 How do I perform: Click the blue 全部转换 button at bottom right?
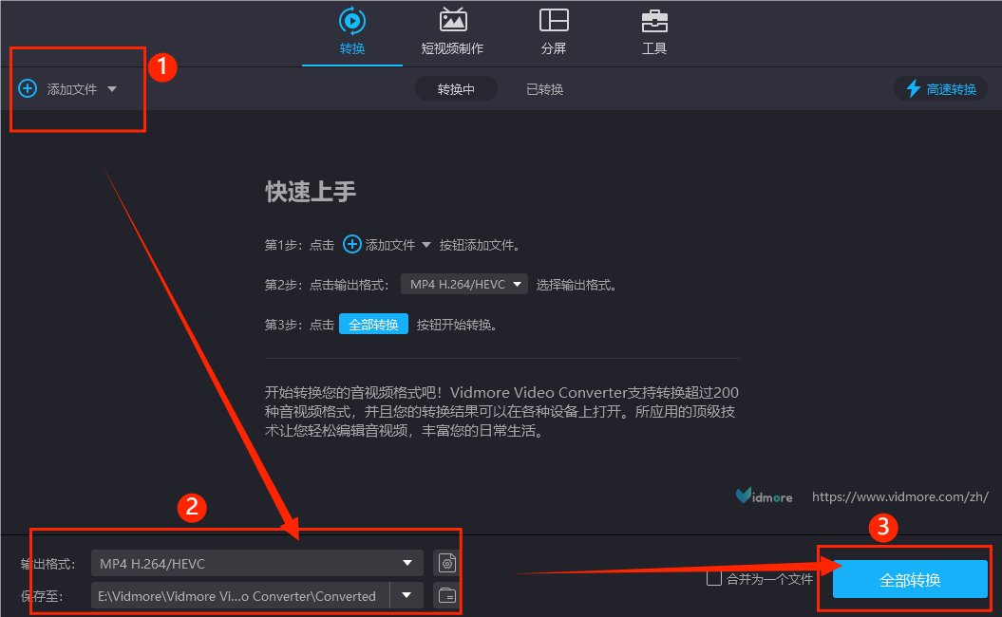(910, 579)
